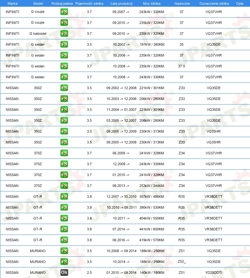The width and height of the screenshot is (250, 278).
Task: Click the petrol icon for GT-R 441kW / 600KM row
Action: (x=64, y=229)
